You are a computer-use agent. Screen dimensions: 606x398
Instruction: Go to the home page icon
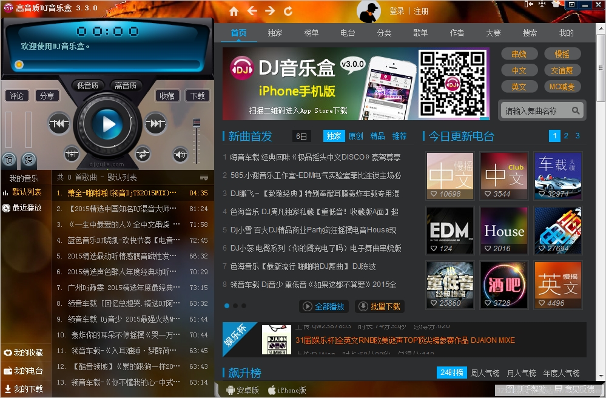[x=234, y=11]
